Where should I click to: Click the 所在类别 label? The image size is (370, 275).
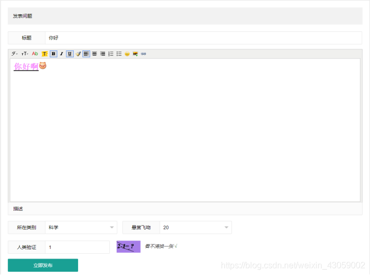click(27, 228)
